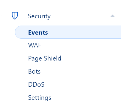121x112 pixels.
Task: Select Bots in the sidebar
Action: click(34, 72)
